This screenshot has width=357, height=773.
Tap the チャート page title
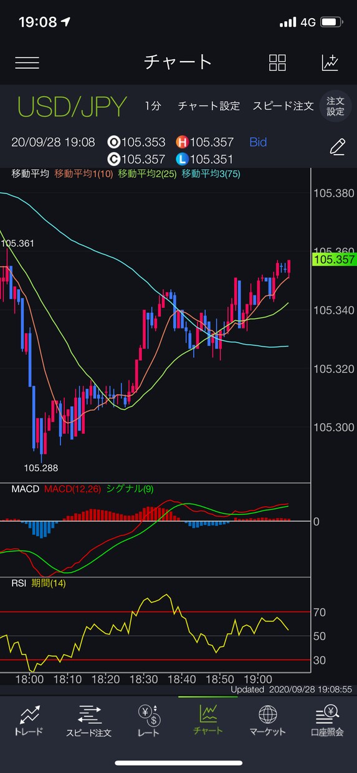178,62
